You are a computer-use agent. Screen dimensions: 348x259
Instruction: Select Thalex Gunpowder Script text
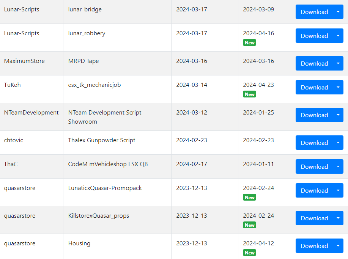[102, 140]
